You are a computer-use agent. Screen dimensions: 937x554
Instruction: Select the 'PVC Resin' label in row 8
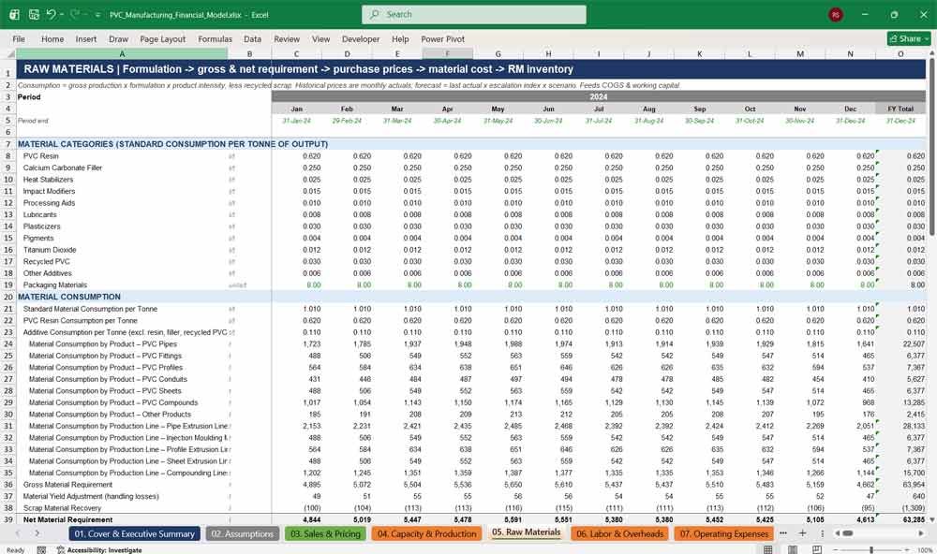pyautogui.click(x=40, y=155)
